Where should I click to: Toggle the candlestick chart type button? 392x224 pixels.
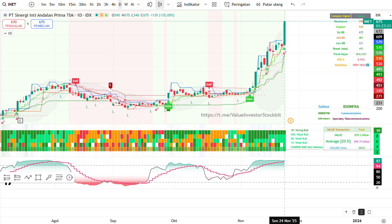[160, 4]
